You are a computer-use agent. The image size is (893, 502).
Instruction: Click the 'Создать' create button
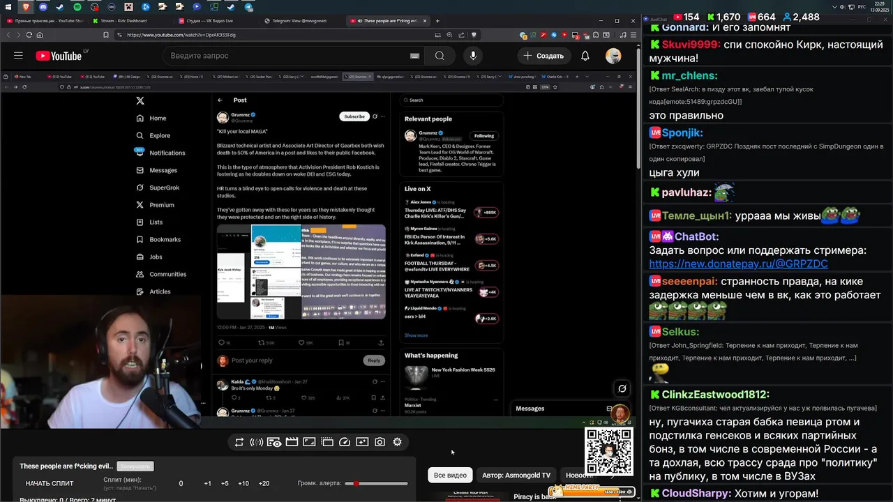543,56
